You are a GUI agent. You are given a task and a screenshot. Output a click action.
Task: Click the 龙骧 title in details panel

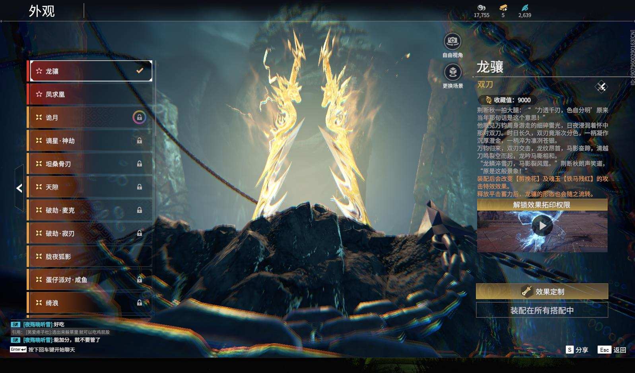pyautogui.click(x=490, y=67)
